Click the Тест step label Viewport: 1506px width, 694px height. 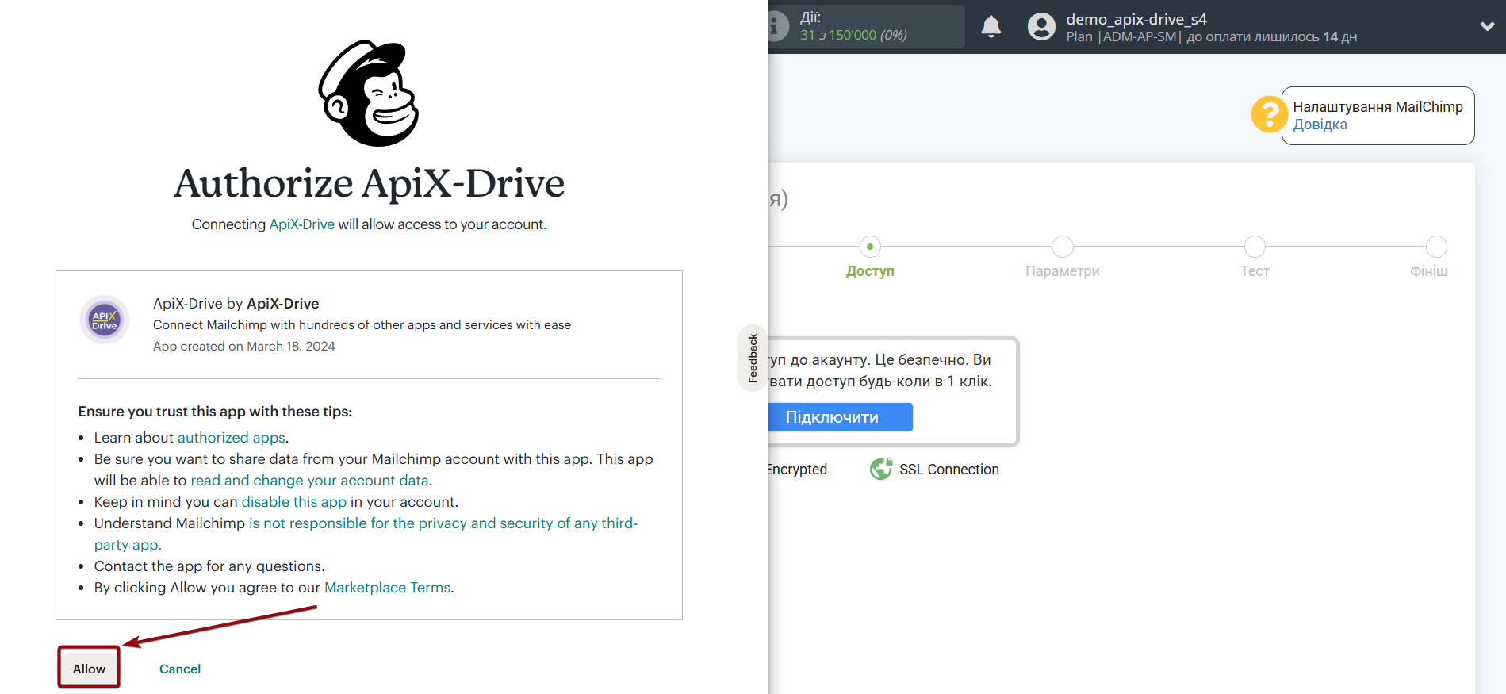click(1255, 271)
